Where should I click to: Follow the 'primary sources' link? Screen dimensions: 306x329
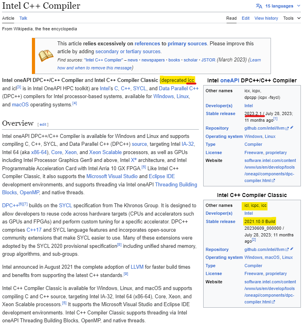coord(187,44)
